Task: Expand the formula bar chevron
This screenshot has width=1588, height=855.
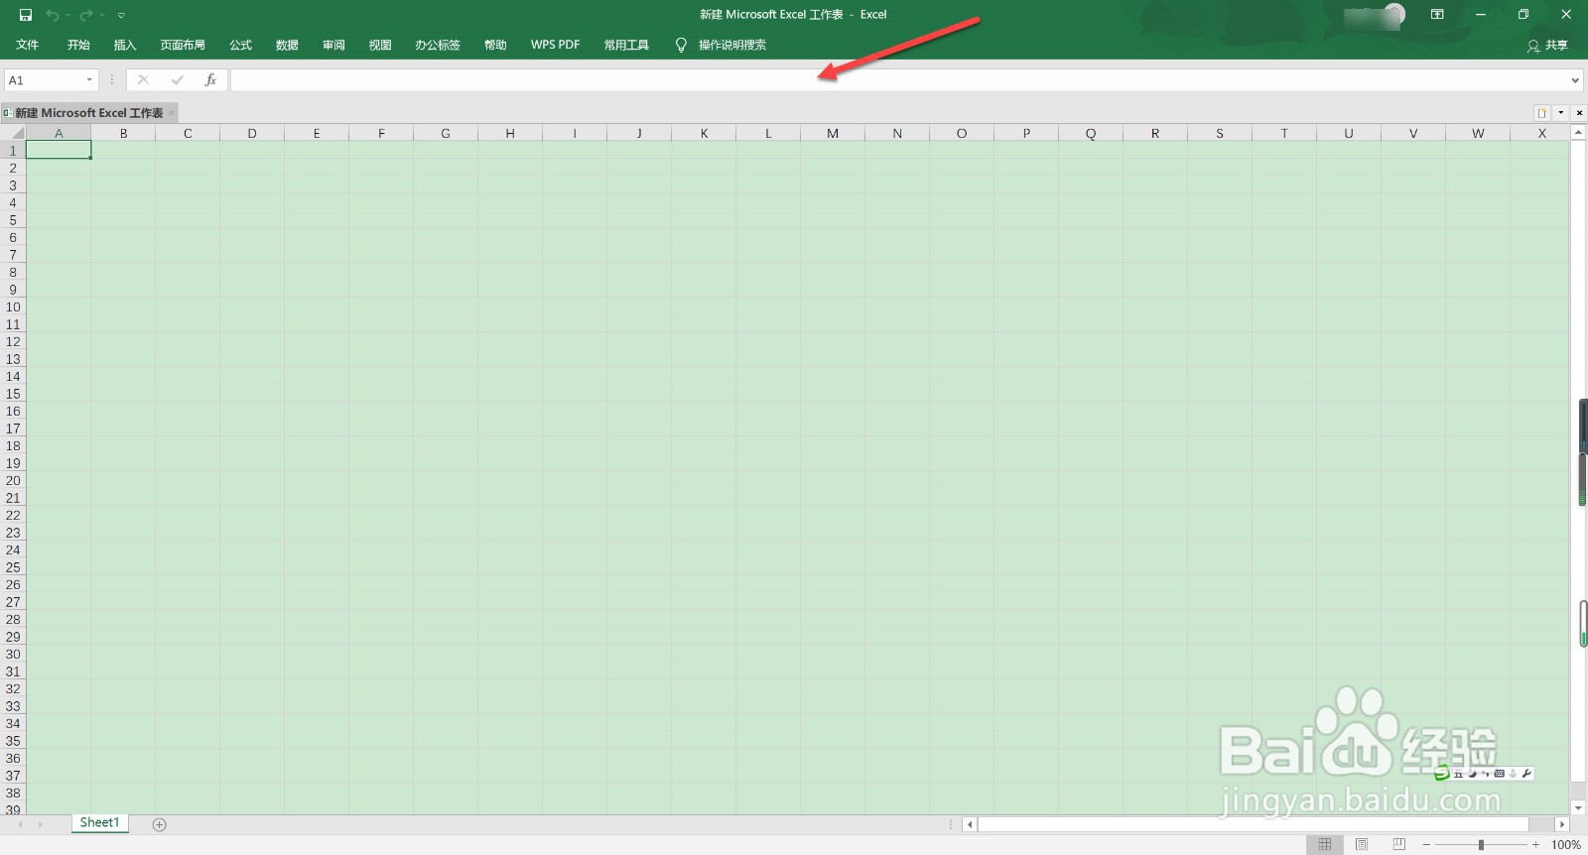Action: [1575, 80]
